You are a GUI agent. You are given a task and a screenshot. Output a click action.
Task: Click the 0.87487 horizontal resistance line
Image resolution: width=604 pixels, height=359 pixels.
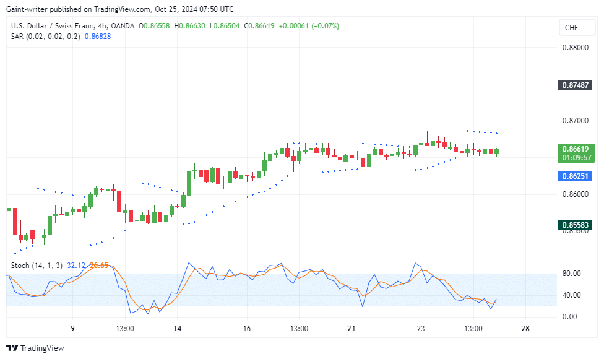pos(281,85)
